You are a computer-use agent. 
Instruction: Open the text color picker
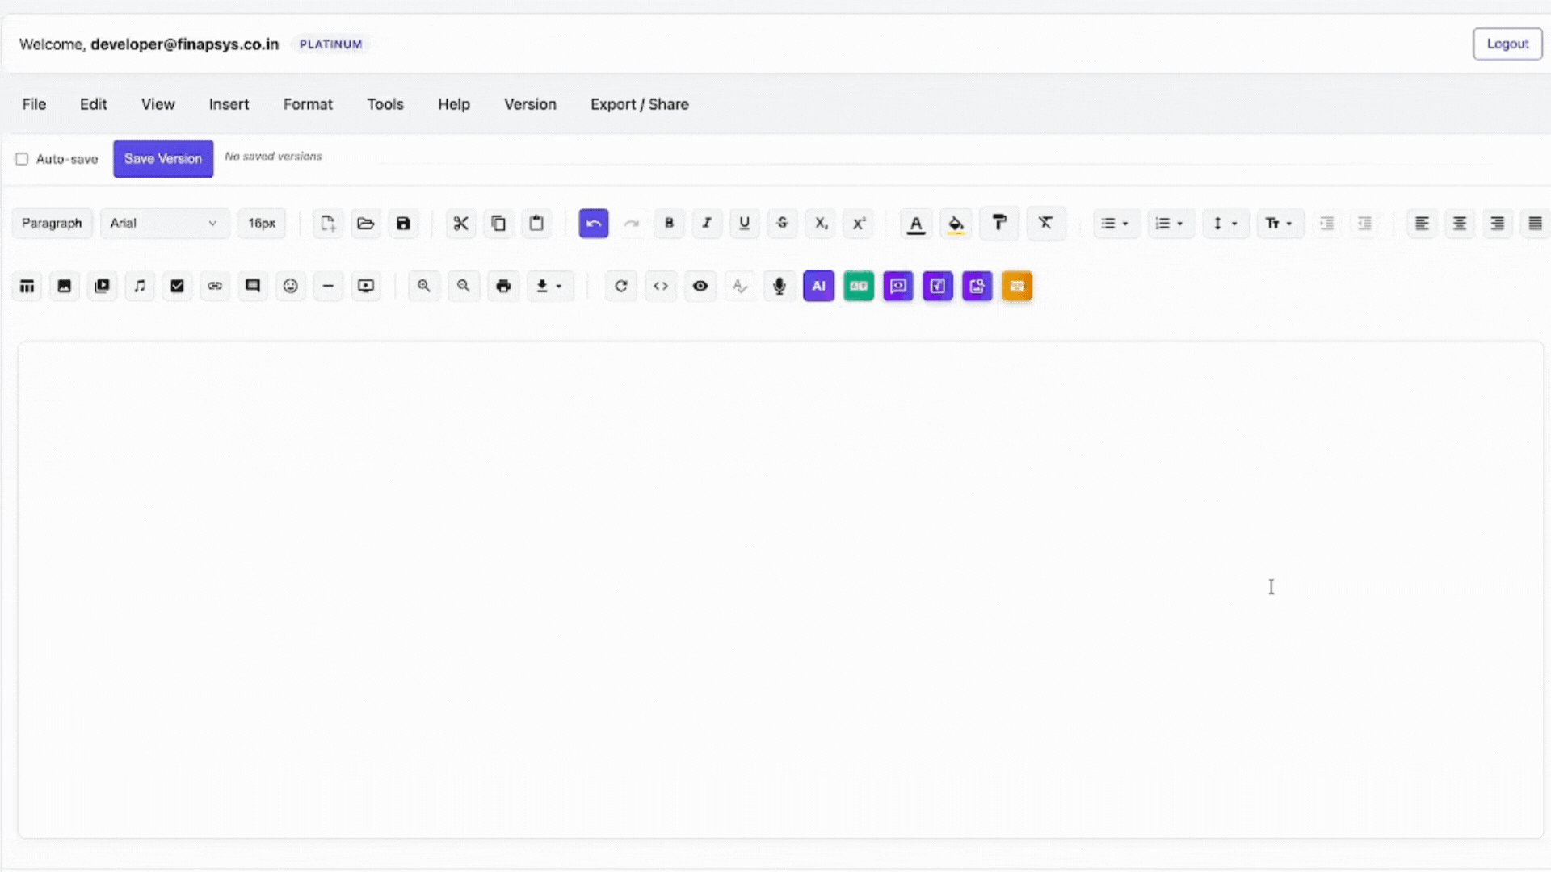coord(915,224)
